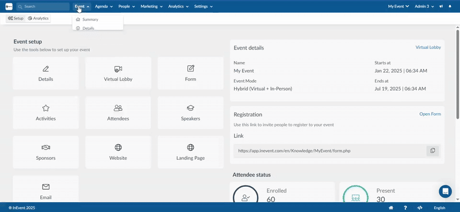Viewport: 460px width, 212px height.
Task: Open the notifications bell icon
Action: (450, 6)
